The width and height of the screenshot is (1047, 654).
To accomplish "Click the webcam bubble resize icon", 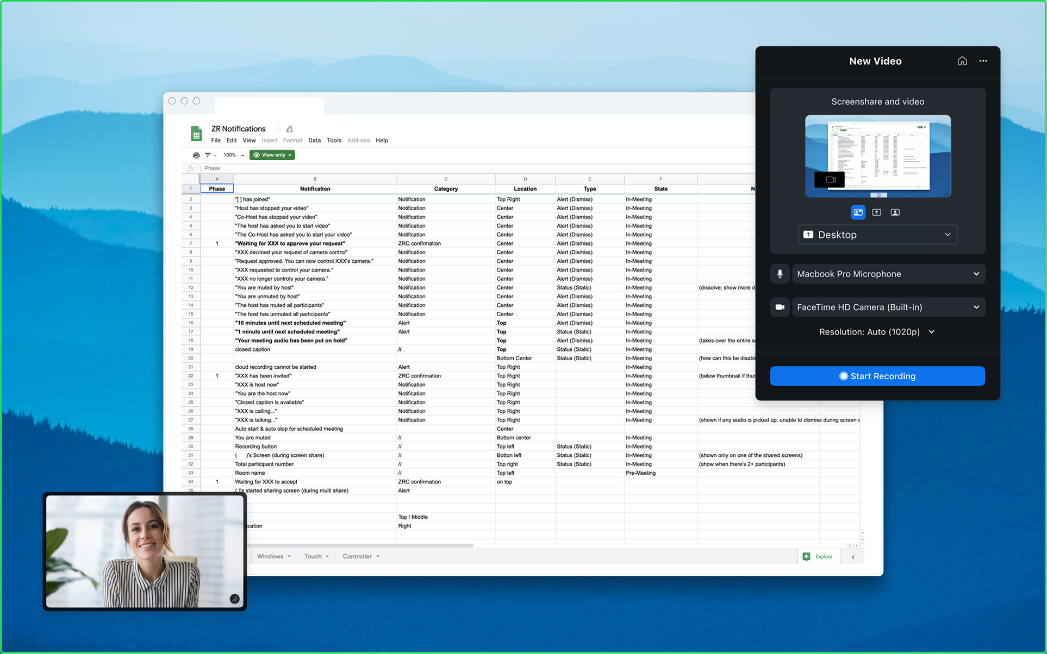I will pos(234,599).
